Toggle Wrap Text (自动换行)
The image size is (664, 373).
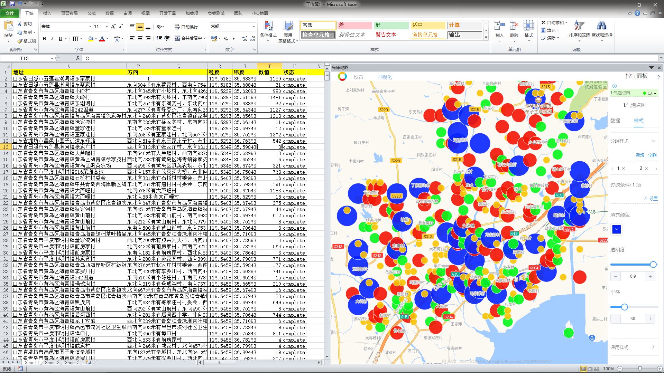pyautogui.click(x=186, y=27)
